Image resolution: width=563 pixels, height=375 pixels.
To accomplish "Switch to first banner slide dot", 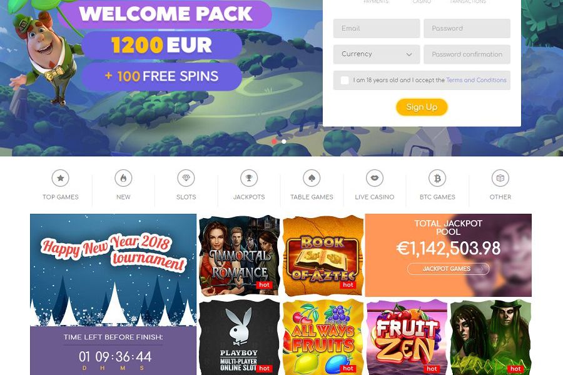I will [275, 141].
